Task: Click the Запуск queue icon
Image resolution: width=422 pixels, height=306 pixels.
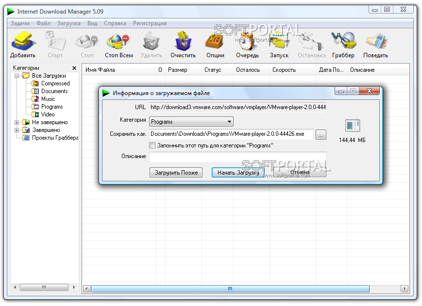Action: 279,41
